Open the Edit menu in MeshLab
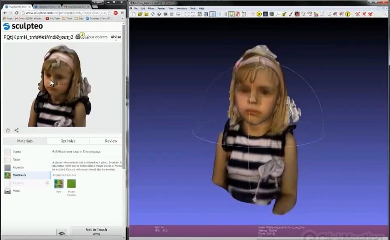The width and height of the screenshot is (390, 240). pyautogui.click(x=142, y=8)
